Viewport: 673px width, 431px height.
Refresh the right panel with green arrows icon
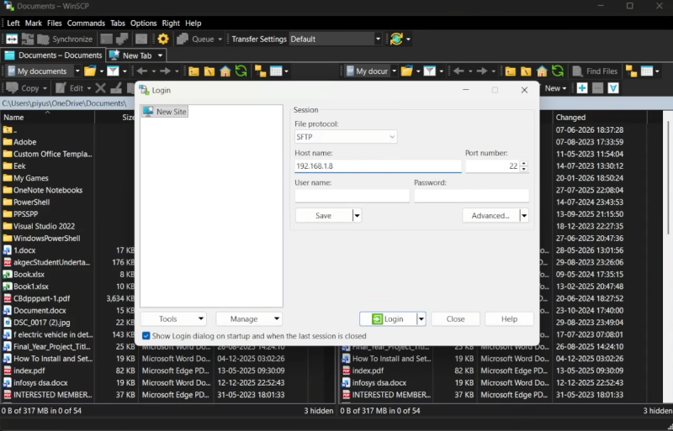(x=558, y=71)
